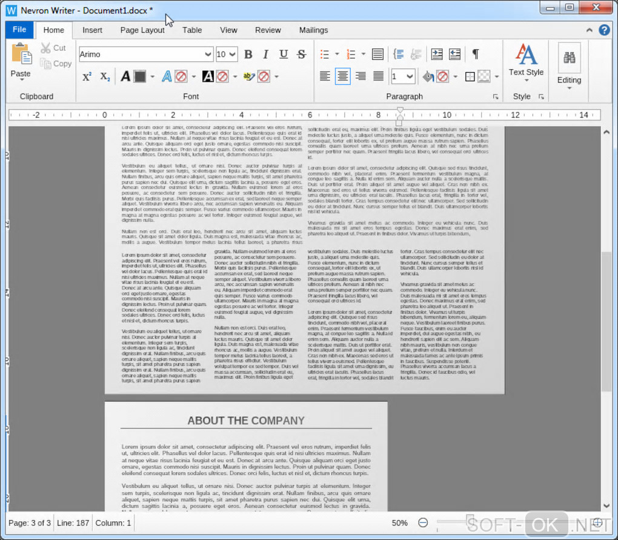The image size is (618, 540).
Task: Switch to the Table tab
Action: 192,30
